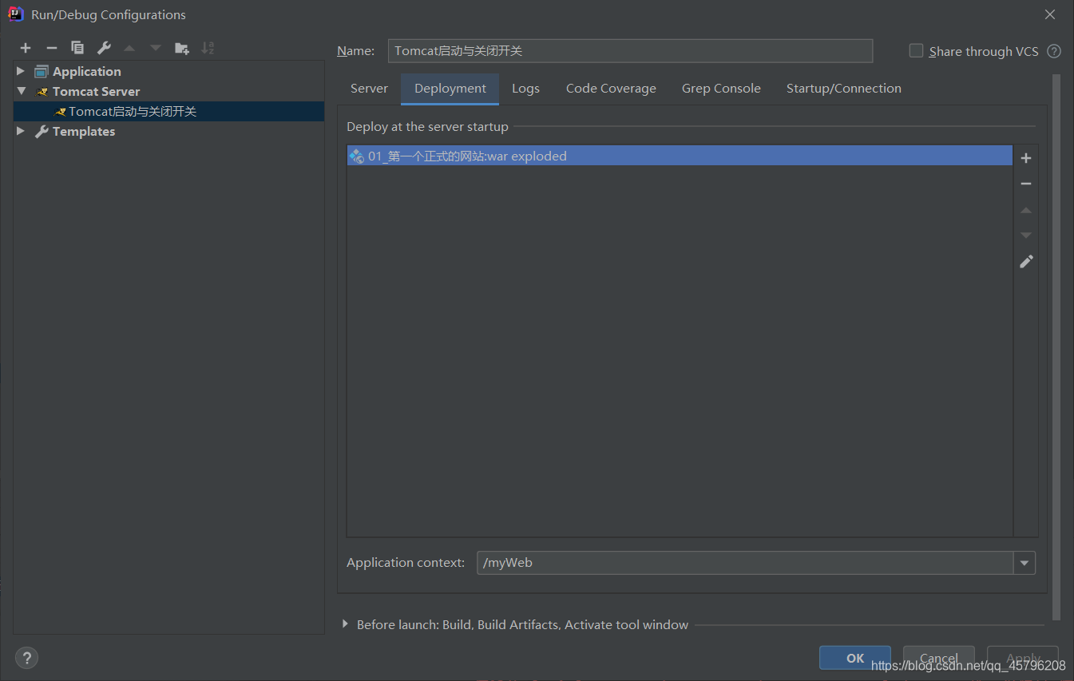Screen dimensions: 1074x681
Task: Click the Templates wrench icon in the tree
Action: pyautogui.click(x=42, y=132)
